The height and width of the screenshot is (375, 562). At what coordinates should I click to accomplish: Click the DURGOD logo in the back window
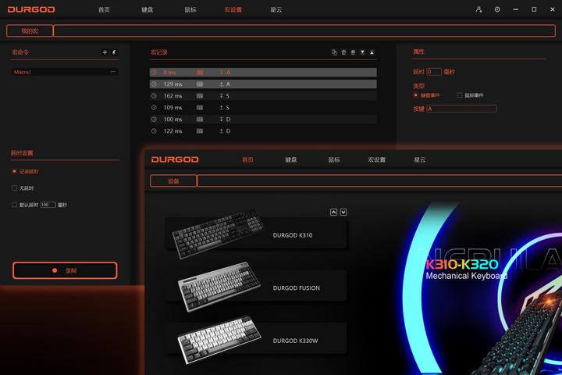(31, 9)
